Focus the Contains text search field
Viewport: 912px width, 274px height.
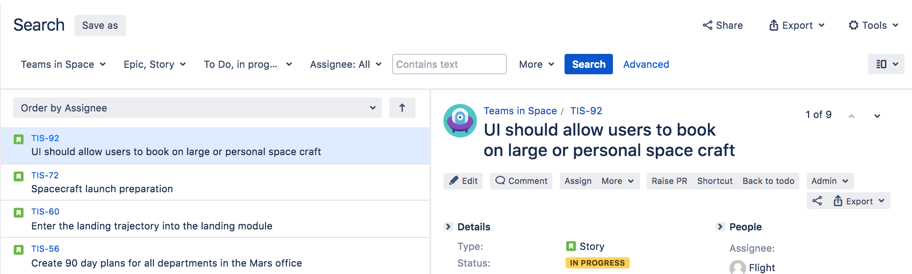(449, 64)
